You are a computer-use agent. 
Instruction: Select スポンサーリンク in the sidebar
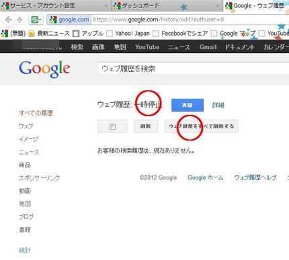pyautogui.click(x=40, y=178)
